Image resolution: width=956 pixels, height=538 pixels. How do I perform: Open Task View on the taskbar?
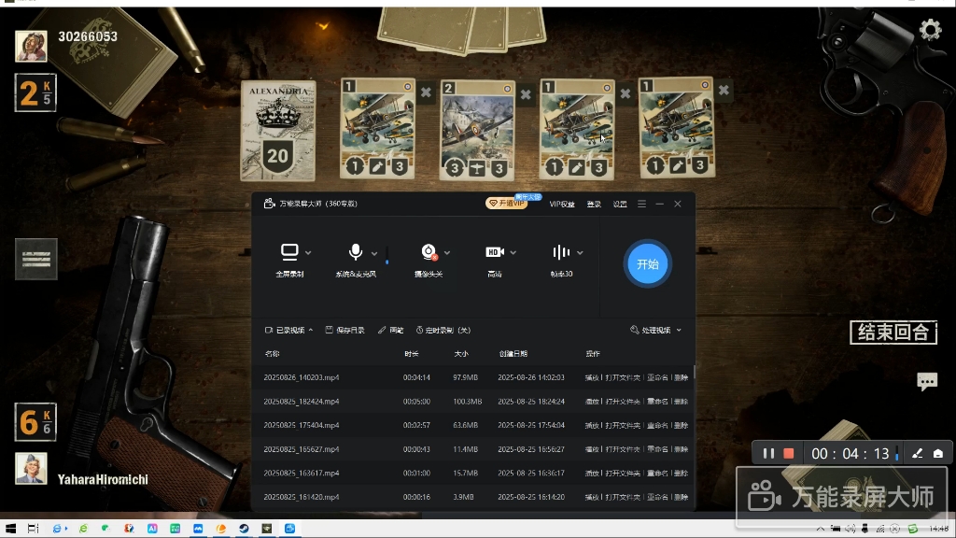point(33,529)
